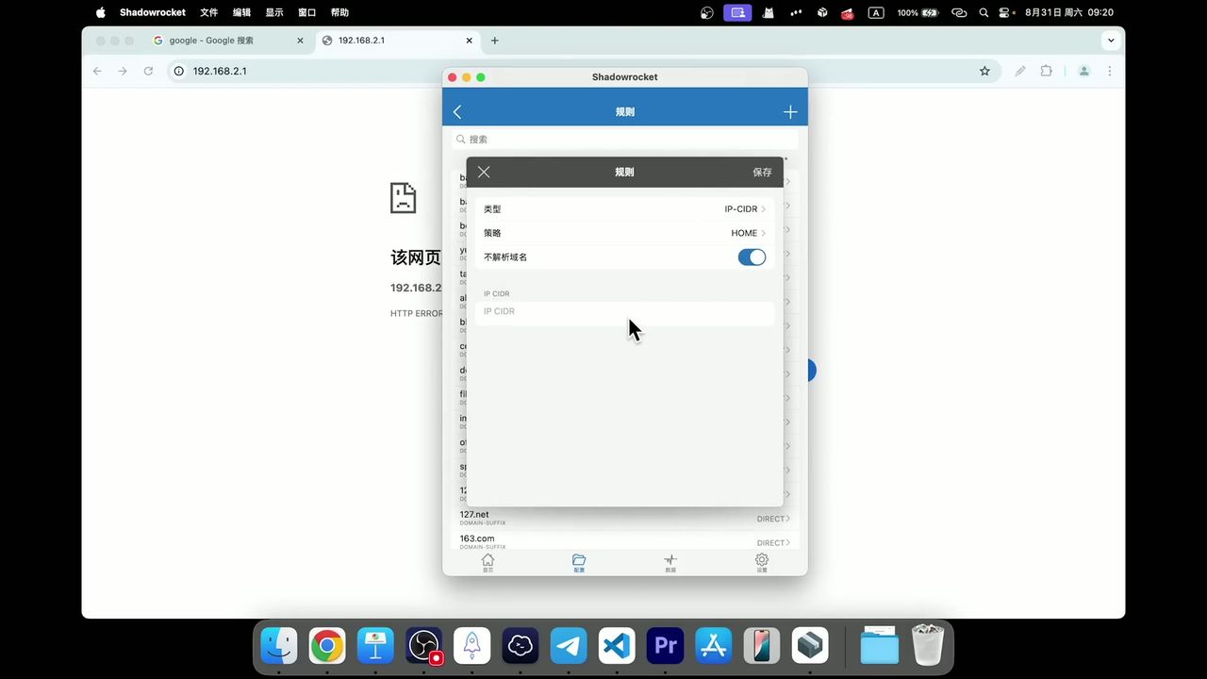This screenshot has height=679, width=1207.
Task: Toggle screen recording icon in menu bar
Action: (x=737, y=12)
